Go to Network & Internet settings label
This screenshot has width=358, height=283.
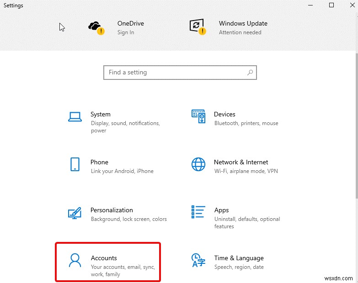coord(241,162)
